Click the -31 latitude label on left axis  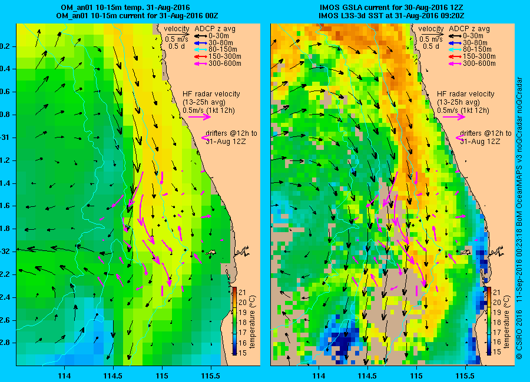click(4, 138)
